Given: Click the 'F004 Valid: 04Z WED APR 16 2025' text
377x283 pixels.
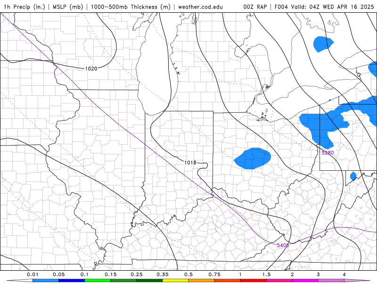Looking at the screenshot, I should [324, 7].
